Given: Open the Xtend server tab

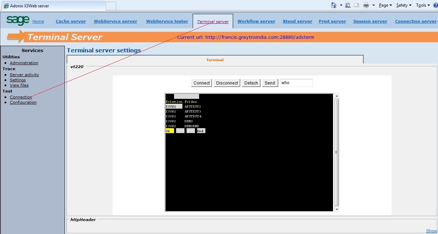Looking at the screenshot, I should (297, 21).
